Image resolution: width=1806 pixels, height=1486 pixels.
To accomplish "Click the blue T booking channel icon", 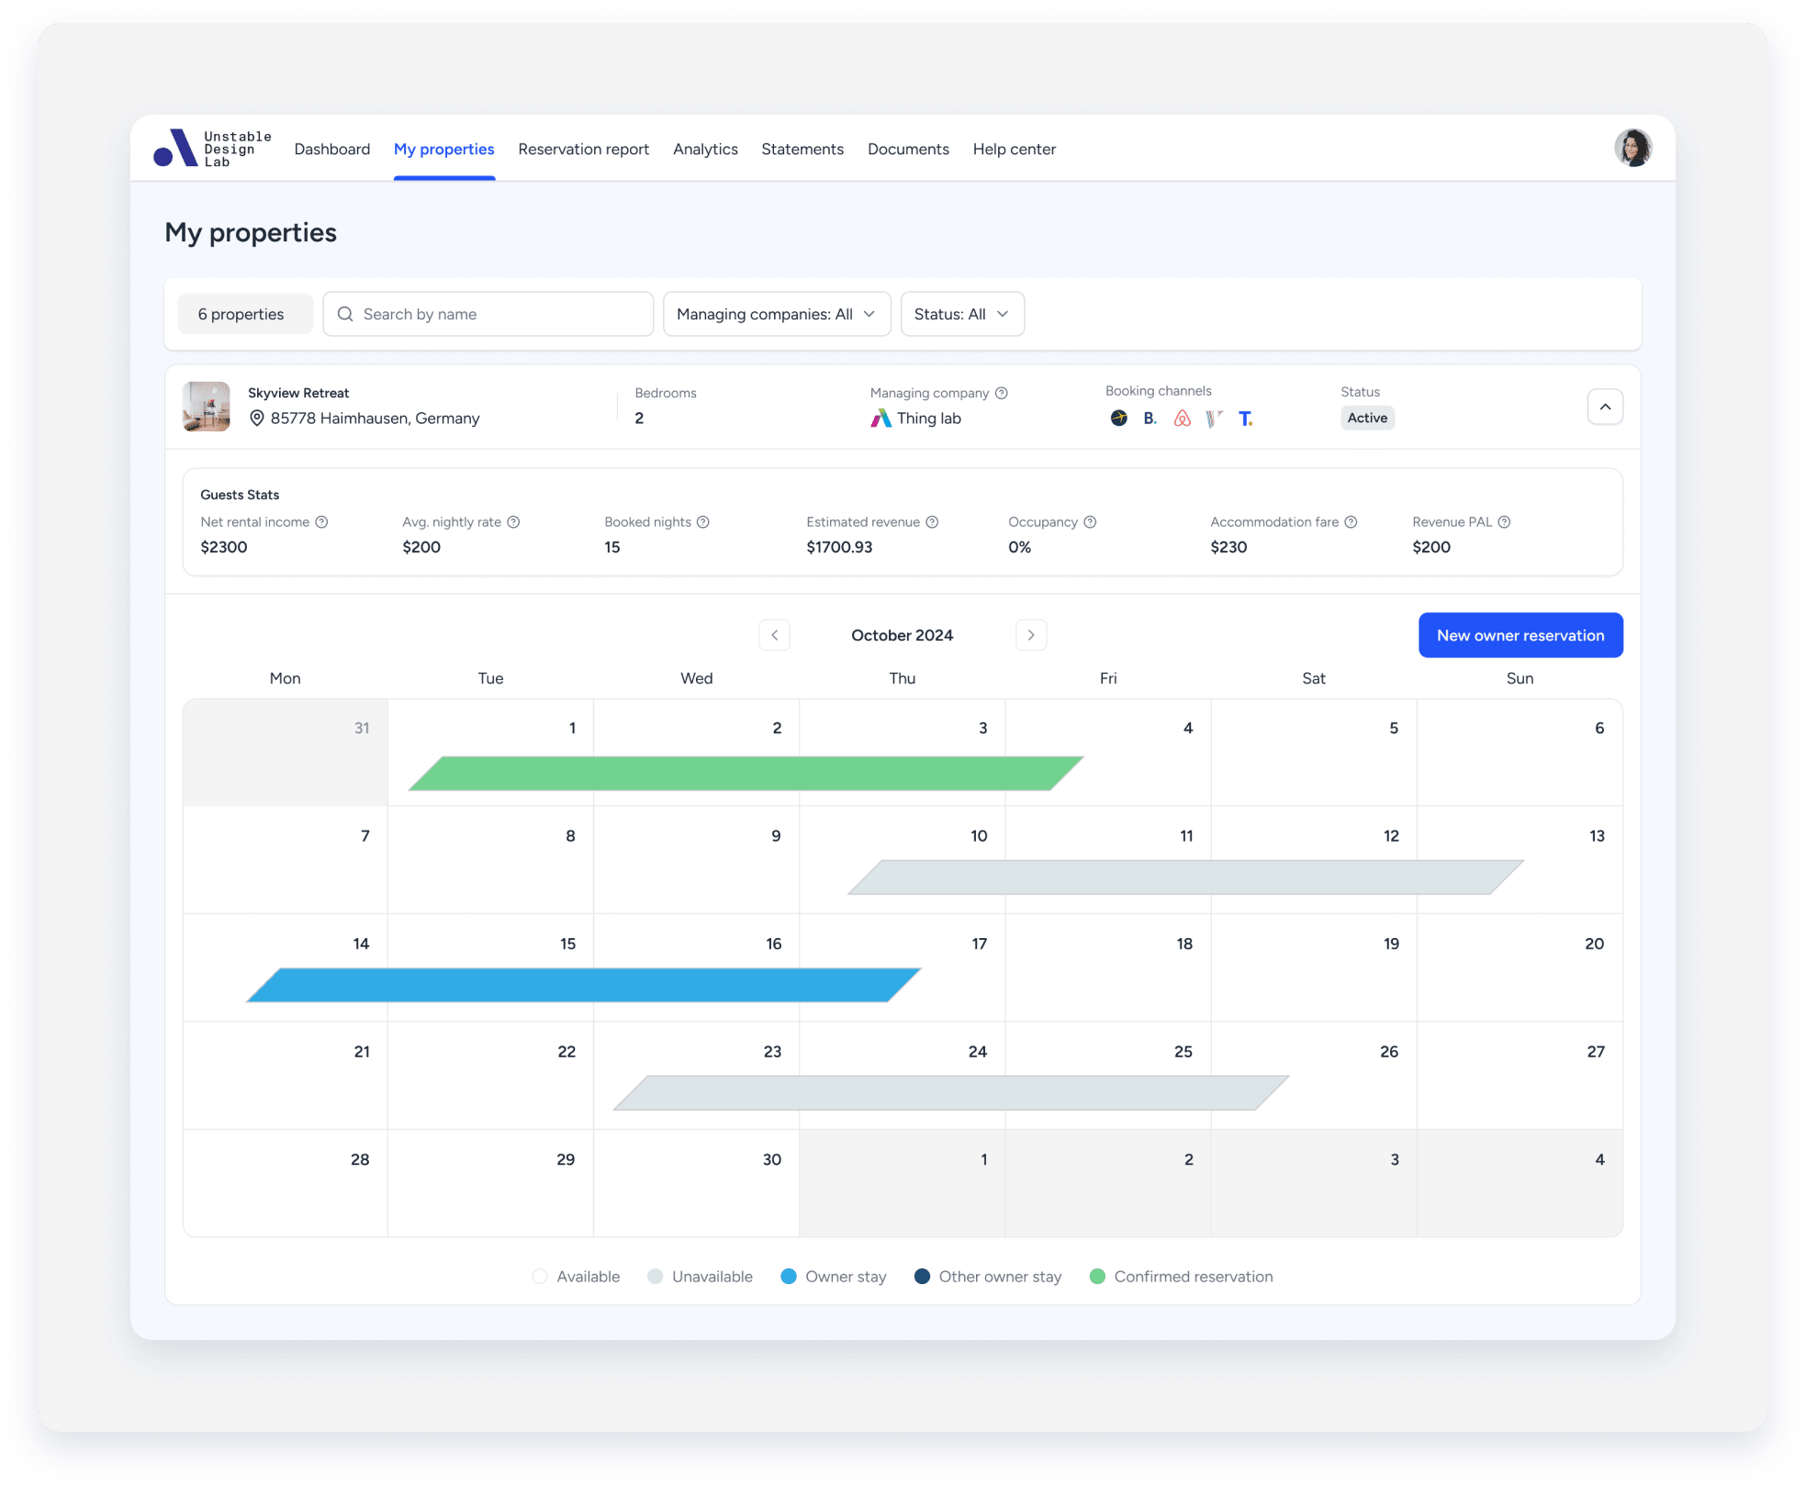I will (x=1245, y=419).
